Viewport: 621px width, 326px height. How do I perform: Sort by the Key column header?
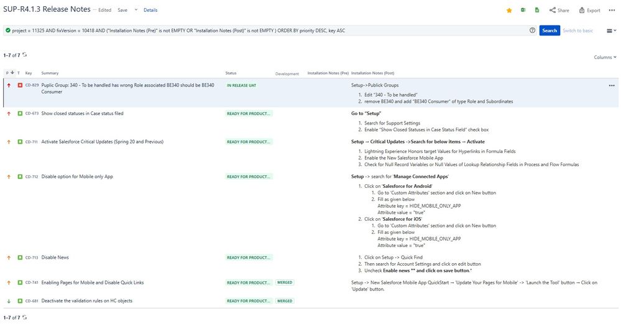29,73
